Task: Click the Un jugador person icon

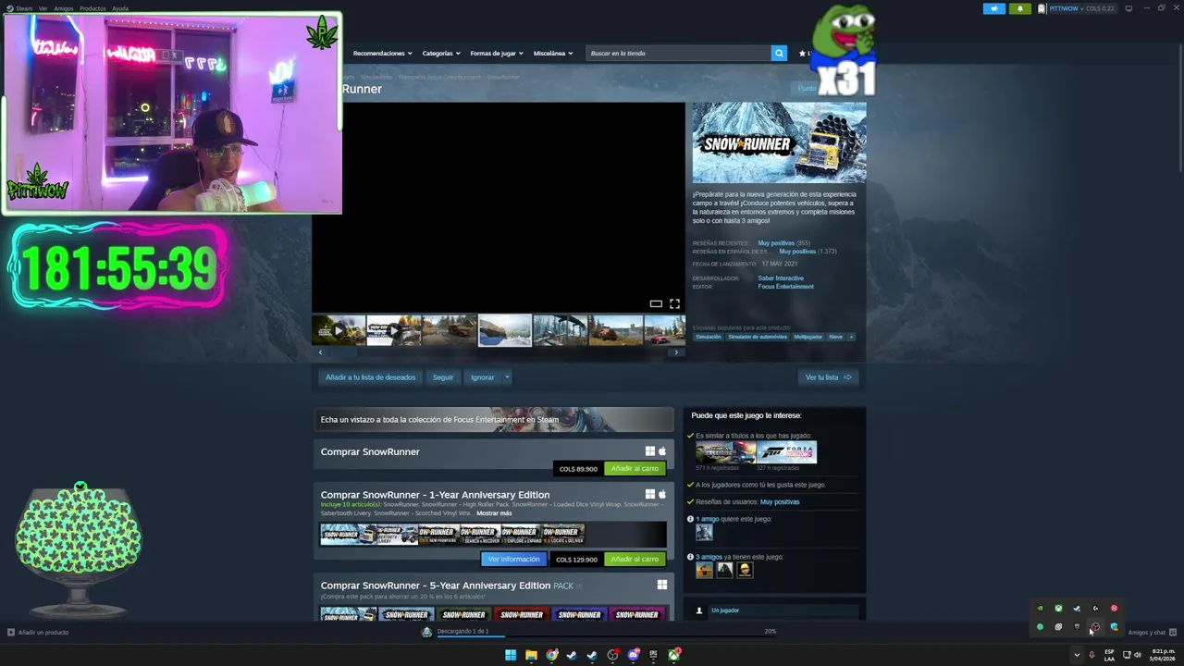Action: click(x=699, y=610)
